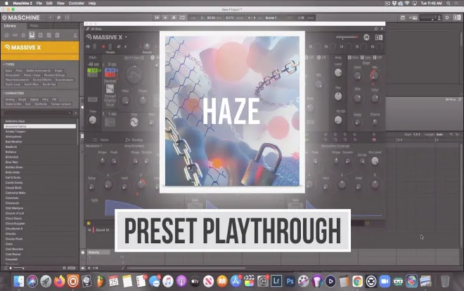Open Google Chrome from the Dock
The height and width of the screenshot is (291, 464).
(x=357, y=281)
